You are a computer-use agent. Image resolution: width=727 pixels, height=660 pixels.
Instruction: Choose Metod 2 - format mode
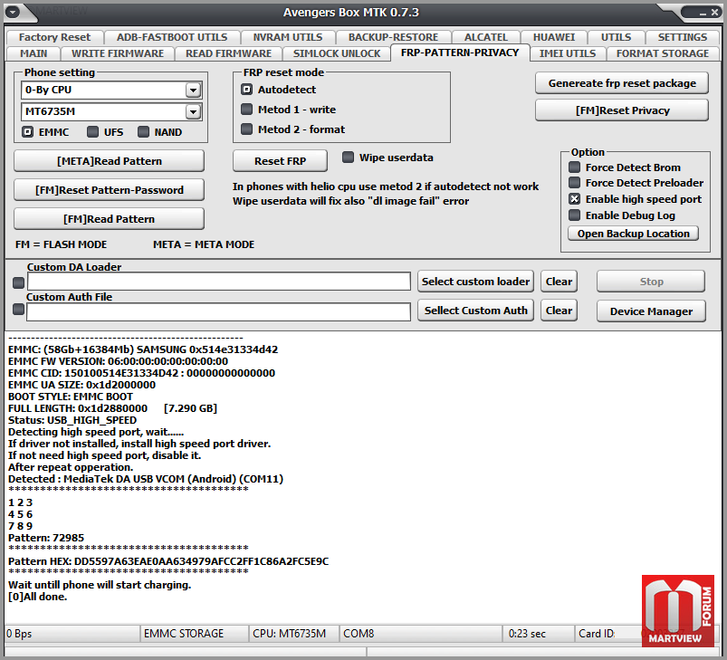(x=246, y=129)
